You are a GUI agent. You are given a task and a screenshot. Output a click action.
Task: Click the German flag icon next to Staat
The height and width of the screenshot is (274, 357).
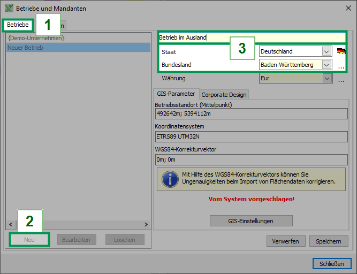(x=341, y=51)
